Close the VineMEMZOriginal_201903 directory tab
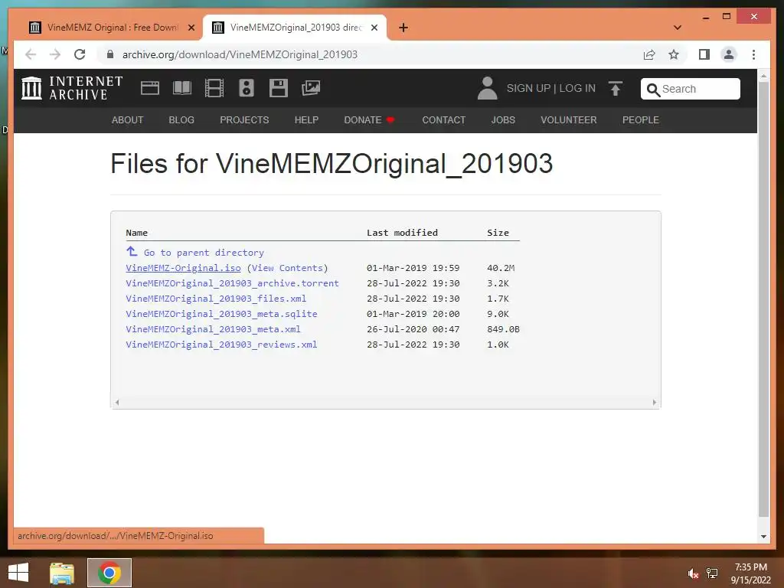This screenshot has width=784, height=588. 374,28
